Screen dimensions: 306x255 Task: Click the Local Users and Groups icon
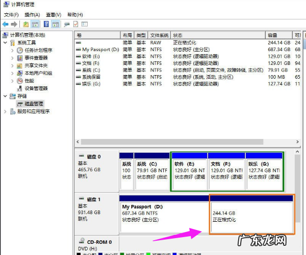[x=20, y=74]
